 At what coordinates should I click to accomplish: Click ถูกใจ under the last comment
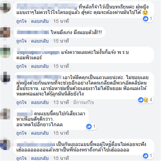[x=21, y=158]
